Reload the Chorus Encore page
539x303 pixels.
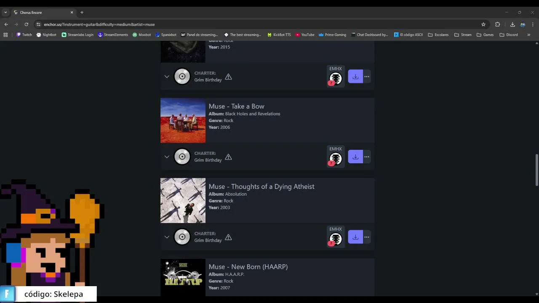(x=26, y=24)
